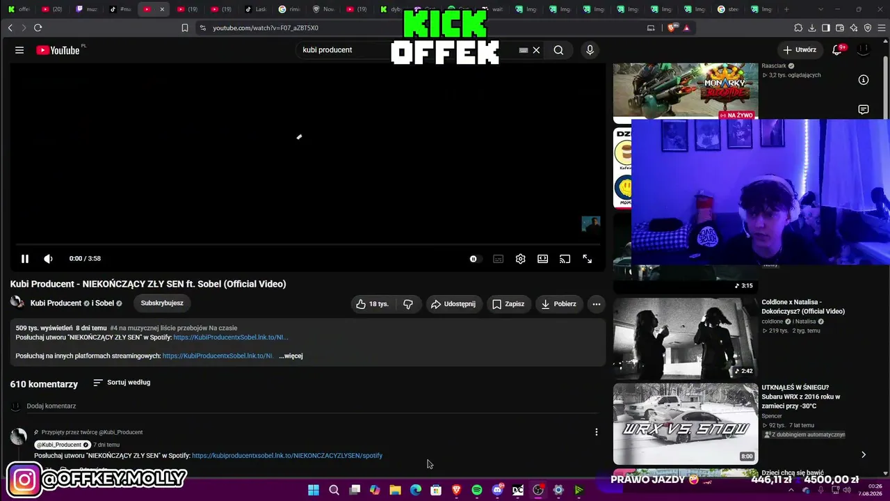Viewport: 890px width, 501px height.
Task: Go to the YouTube home logo
Action: (x=58, y=50)
